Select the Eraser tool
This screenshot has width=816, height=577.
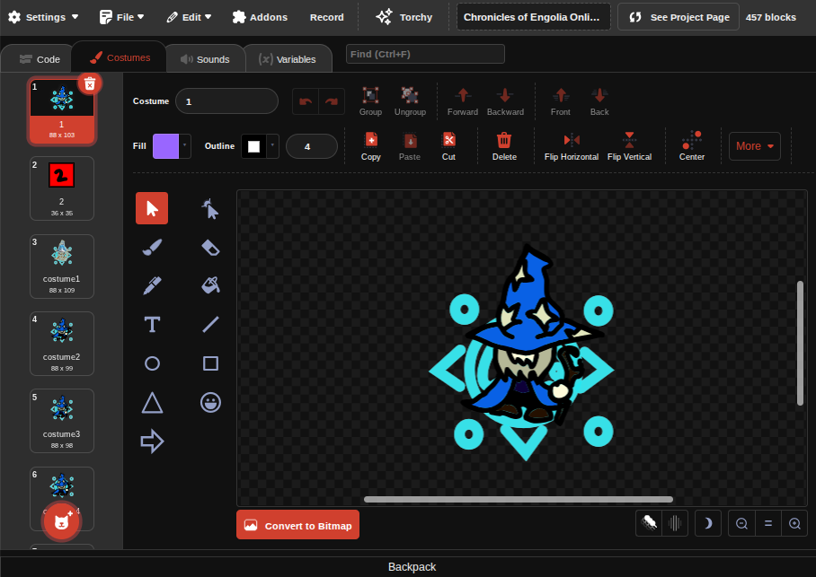tap(210, 247)
